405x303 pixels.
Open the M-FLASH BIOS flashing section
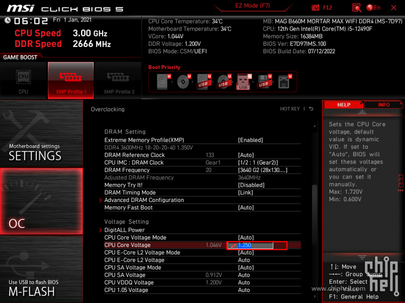41,269
